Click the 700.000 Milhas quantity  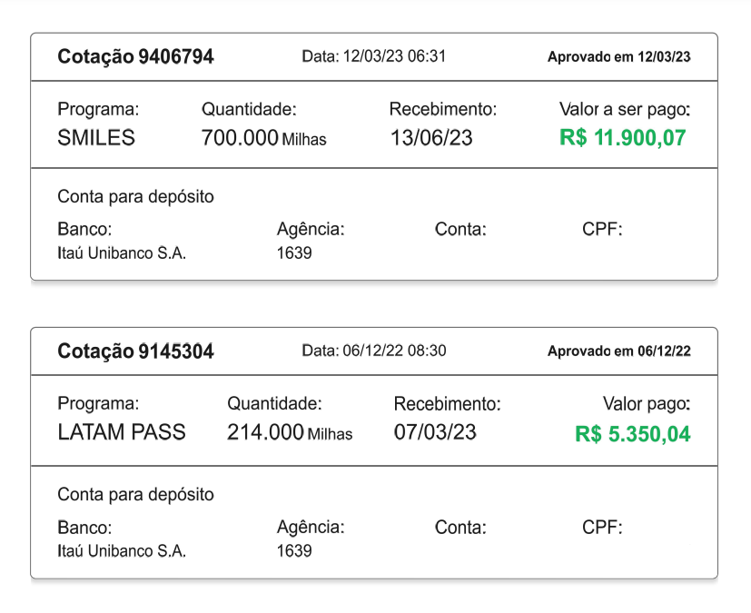point(264,138)
